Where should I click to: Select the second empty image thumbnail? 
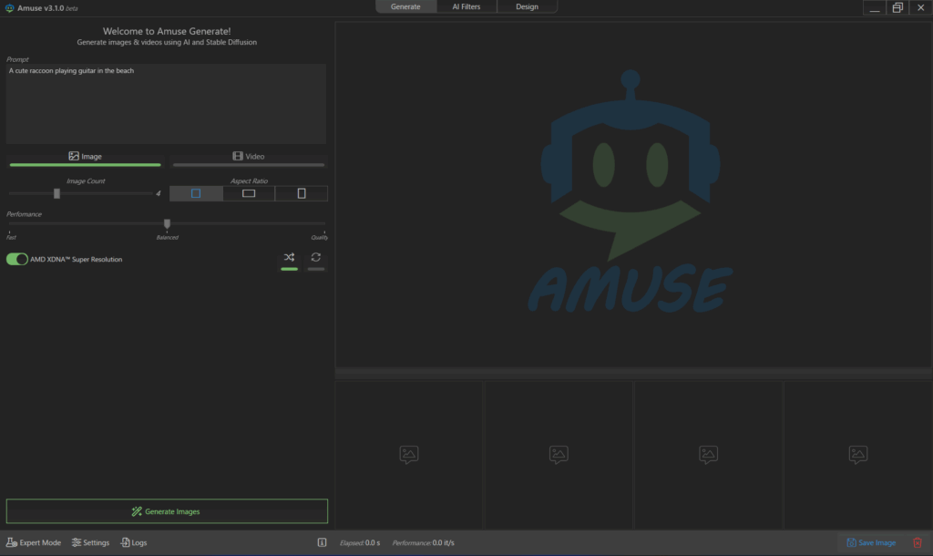coord(559,455)
